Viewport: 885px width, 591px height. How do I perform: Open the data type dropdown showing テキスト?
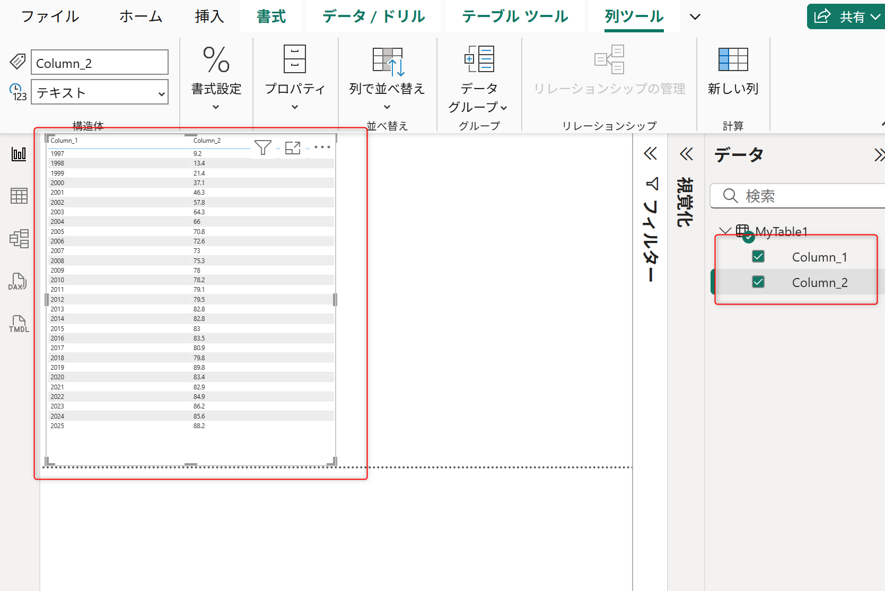[x=100, y=93]
